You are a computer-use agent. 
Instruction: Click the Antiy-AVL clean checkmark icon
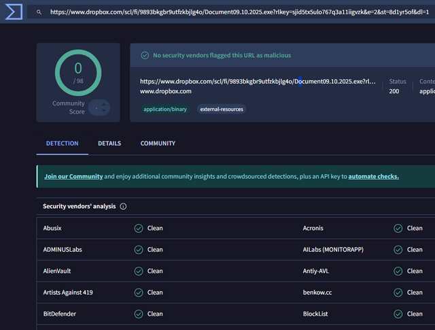[x=398, y=271]
